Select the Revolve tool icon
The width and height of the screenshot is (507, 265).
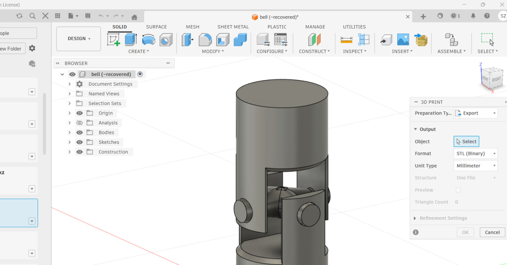click(x=149, y=39)
